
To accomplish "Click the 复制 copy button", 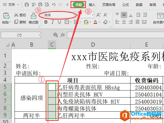I will 20,22.
